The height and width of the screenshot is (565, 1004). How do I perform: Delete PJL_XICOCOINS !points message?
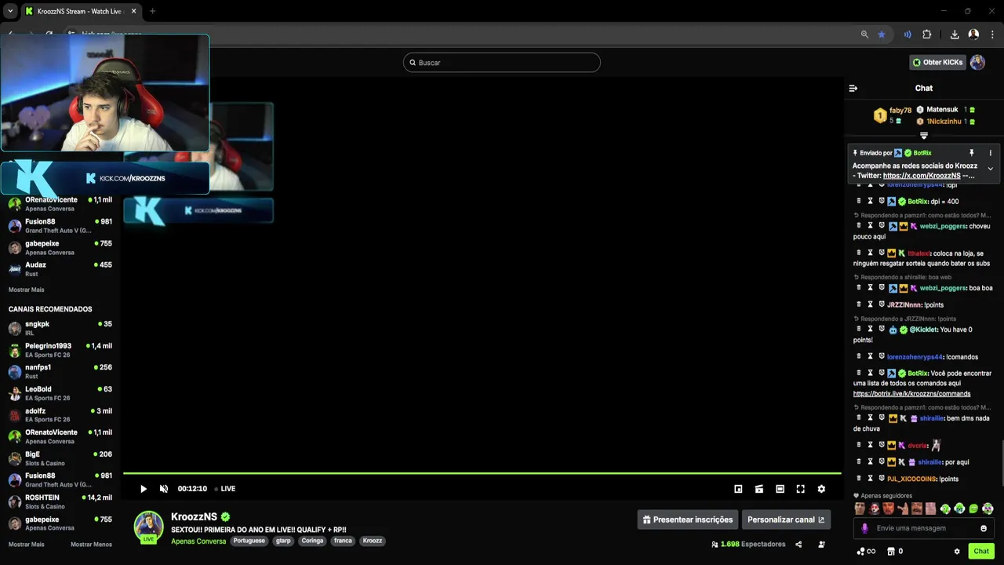coord(858,479)
